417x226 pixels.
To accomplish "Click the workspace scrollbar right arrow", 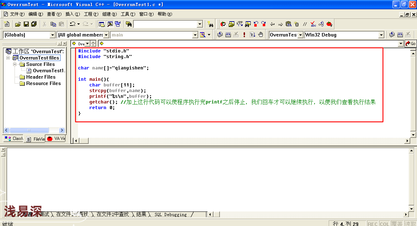I will click(62, 130).
